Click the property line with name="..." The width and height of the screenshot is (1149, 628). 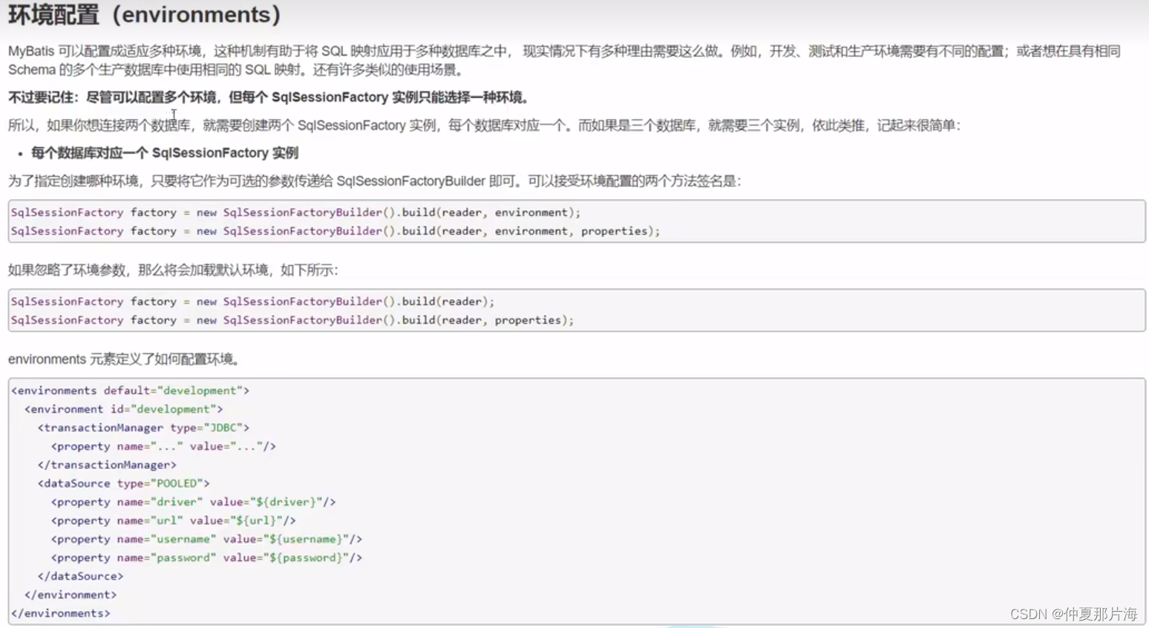coord(163,446)
